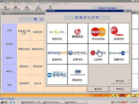Click the 취소(X) cancel button
This screenshot has width=139, height=104.
[120, 81]
